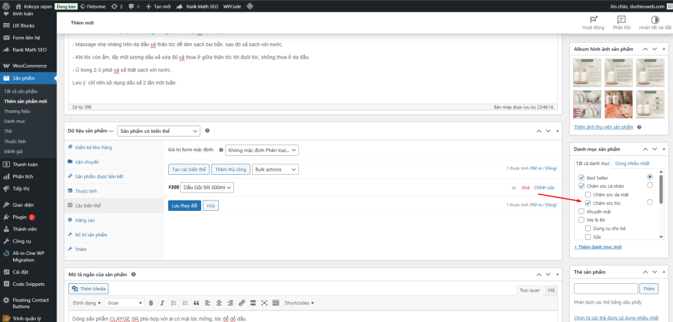Viewport: 673px width, 322px height.
Task: Click the Lưu thay đổi button
Action: click(183, 206)
